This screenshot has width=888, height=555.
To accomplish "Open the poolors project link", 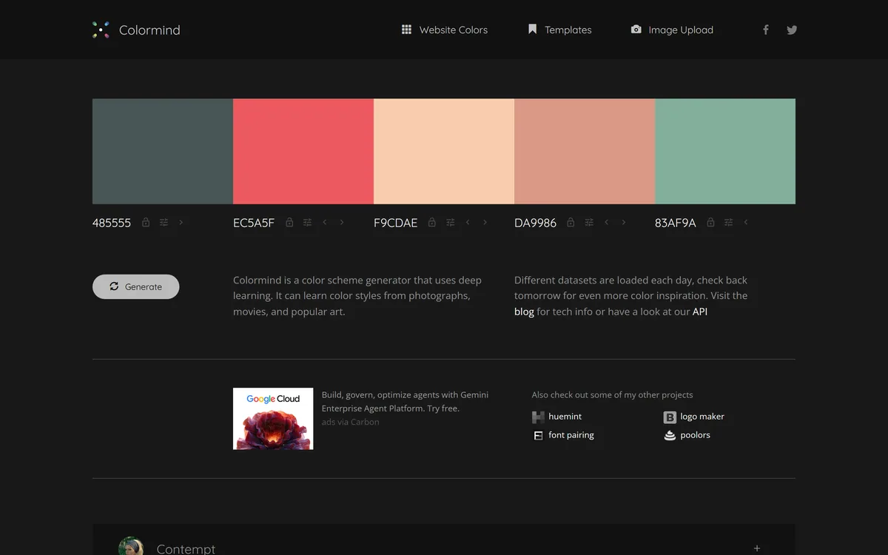I will point(695,435).
